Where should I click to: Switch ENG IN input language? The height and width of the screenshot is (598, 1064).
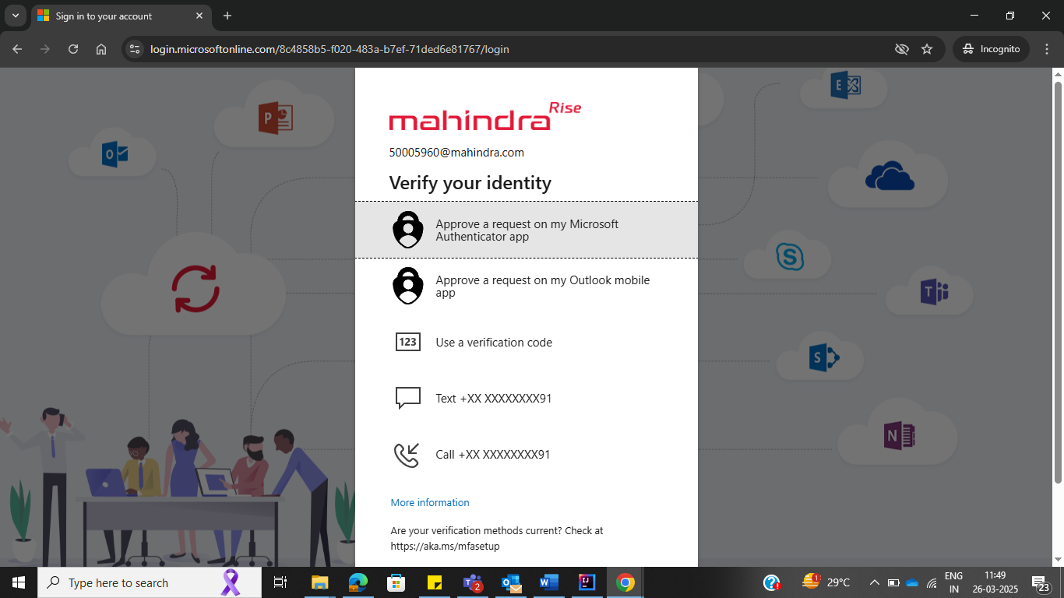click(x=953, y=582)
